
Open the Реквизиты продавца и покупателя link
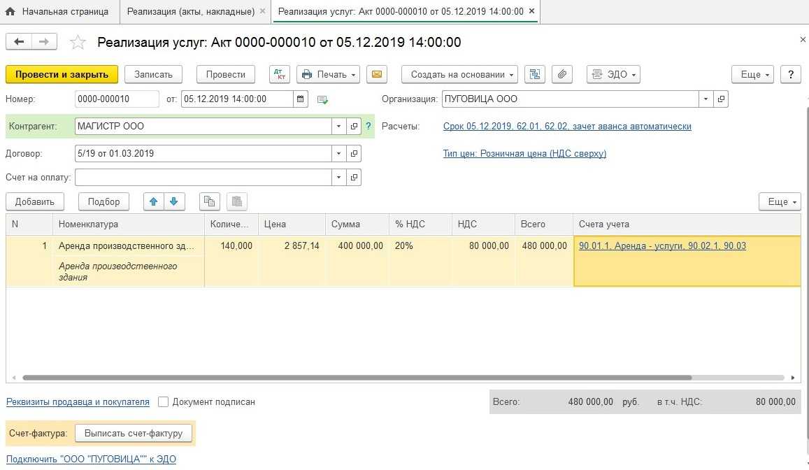click(x=78, y=402)
